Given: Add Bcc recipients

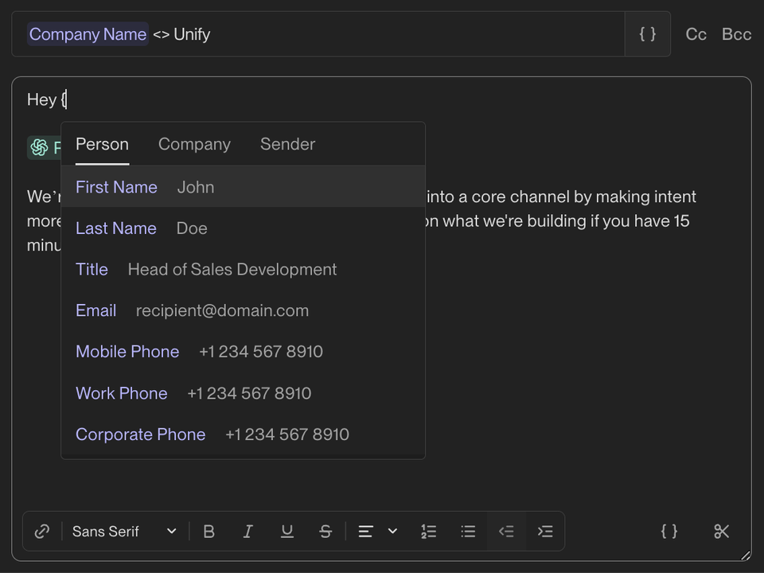Looking at the screenshot, I should coord(737,34).
